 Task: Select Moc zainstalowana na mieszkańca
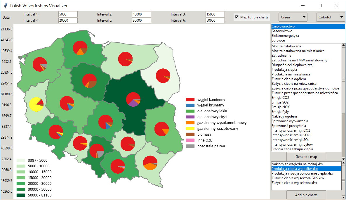[x=306, y=51]
